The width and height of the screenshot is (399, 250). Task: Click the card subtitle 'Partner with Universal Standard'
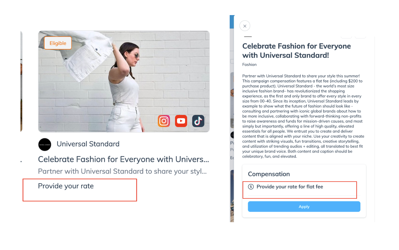pyautogui.click(x=122, y=171)
